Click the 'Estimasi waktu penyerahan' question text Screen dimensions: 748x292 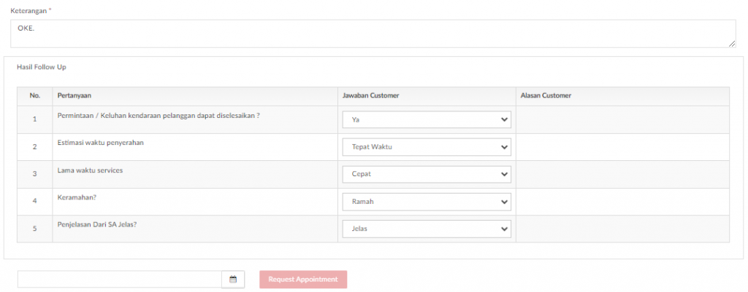click(x=101, y=143)
